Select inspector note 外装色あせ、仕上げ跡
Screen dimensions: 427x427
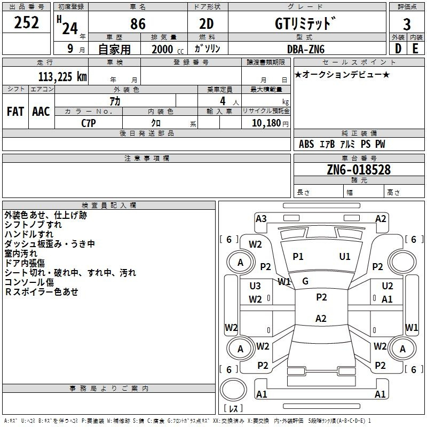pos(45,215)
